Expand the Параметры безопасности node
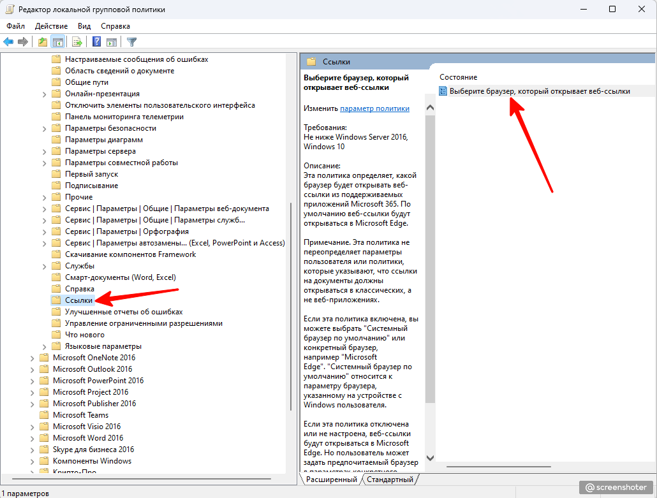The width and height of the screenshot is (657, 498). tap(45, 129)
